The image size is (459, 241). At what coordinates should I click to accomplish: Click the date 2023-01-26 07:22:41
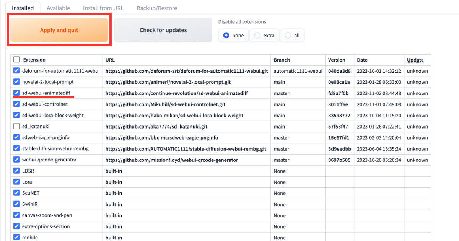[x=379, y=127]
